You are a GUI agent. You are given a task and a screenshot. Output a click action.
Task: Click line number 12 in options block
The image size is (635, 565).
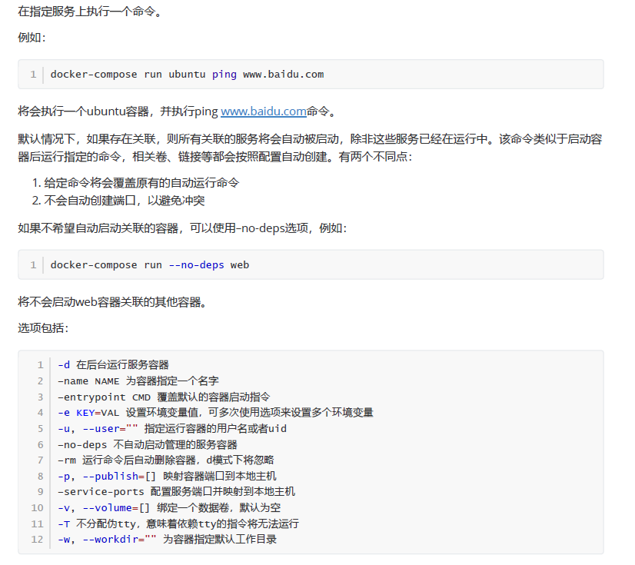tap(37, 540)
